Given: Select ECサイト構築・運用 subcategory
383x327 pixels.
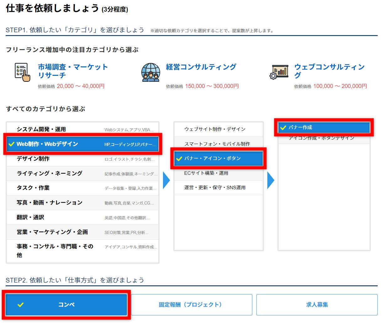Looking at the screenshot, I should pos(207,173).
